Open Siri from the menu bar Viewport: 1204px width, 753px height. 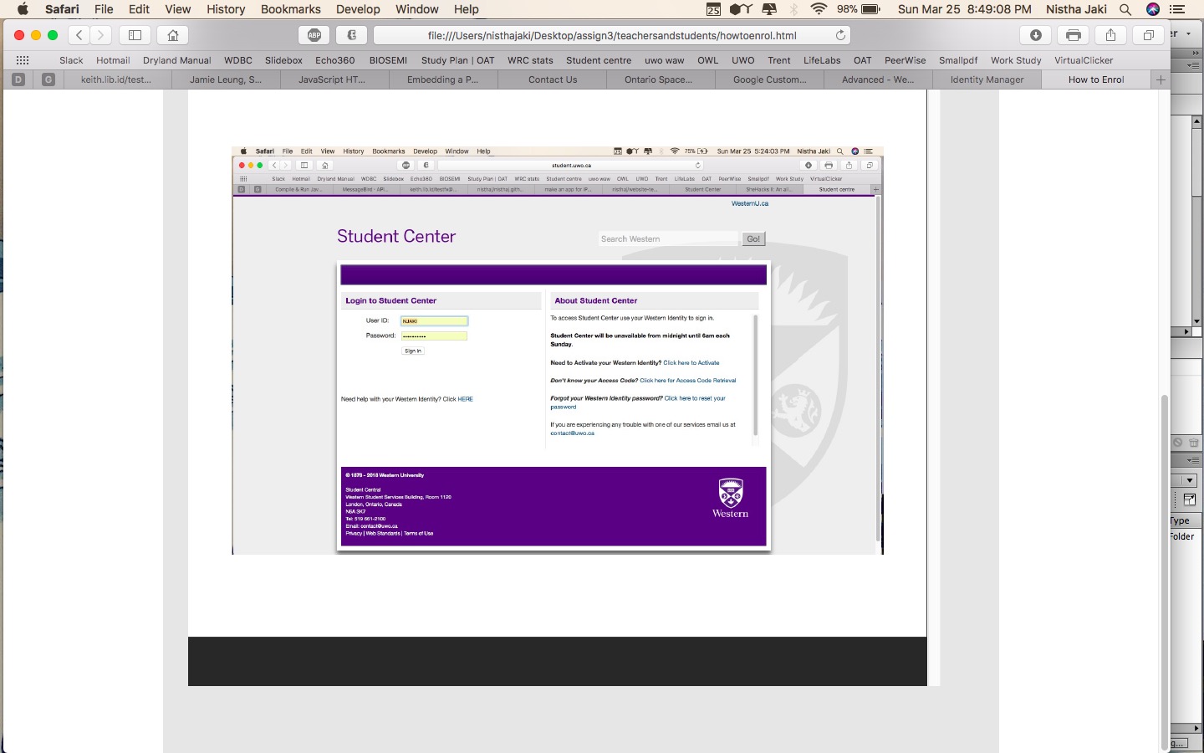[1153, 9]
